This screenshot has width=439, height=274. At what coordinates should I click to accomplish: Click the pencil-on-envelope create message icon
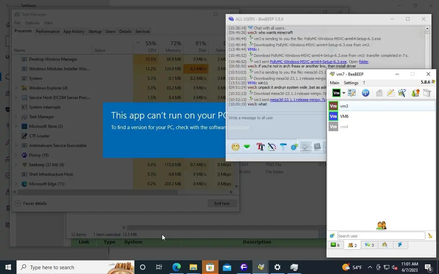(390, 93)
